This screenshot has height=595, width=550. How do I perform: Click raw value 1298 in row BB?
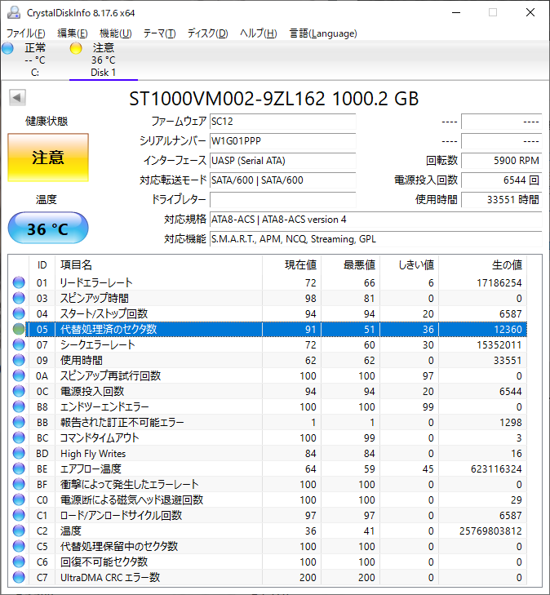click(x=511, y=422)
